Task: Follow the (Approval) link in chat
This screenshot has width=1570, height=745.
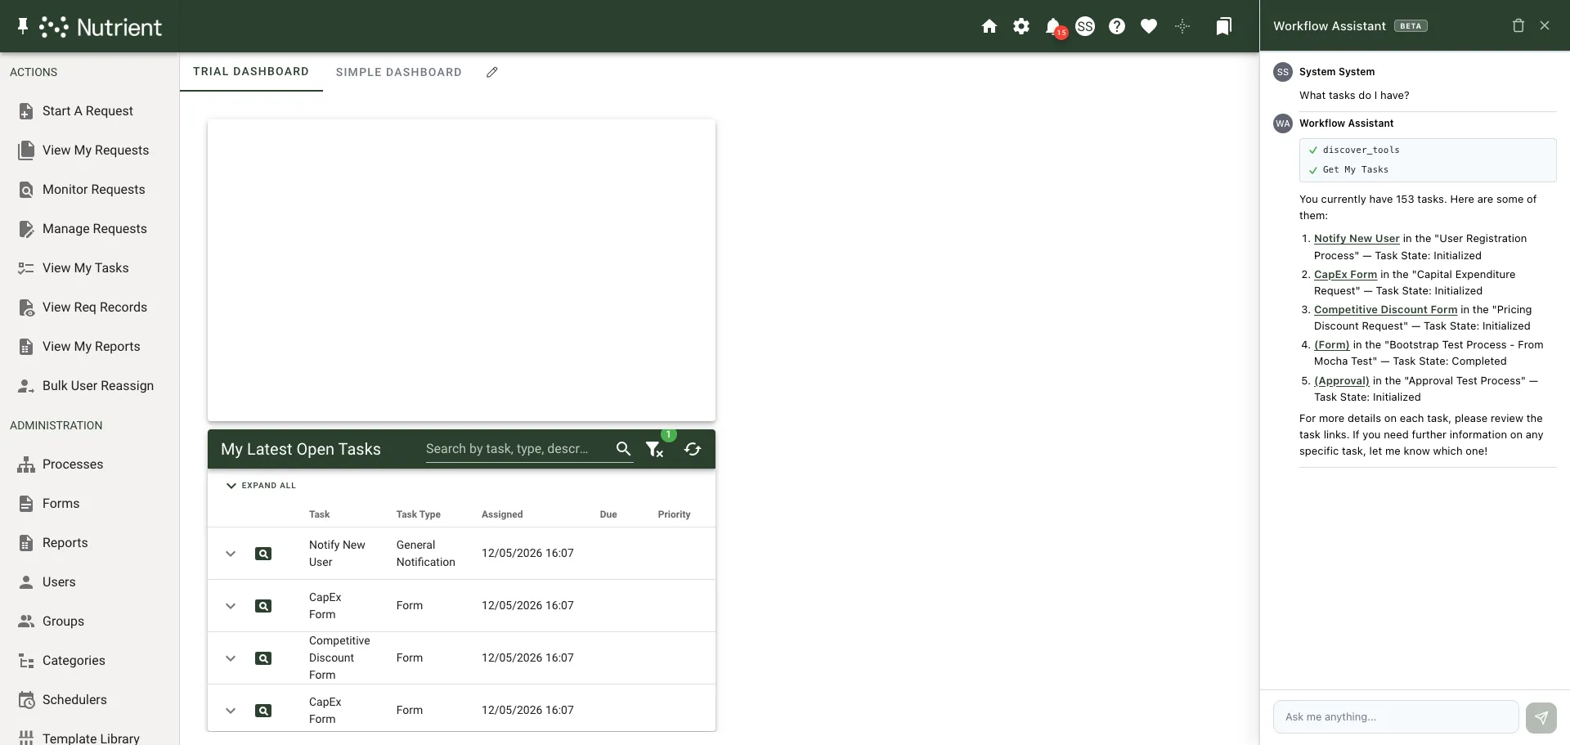Action: pyautogui.click(x=1341, y=381)
